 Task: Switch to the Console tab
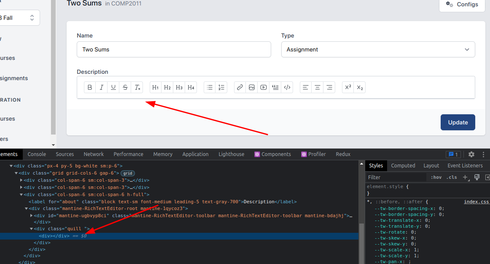37,154
